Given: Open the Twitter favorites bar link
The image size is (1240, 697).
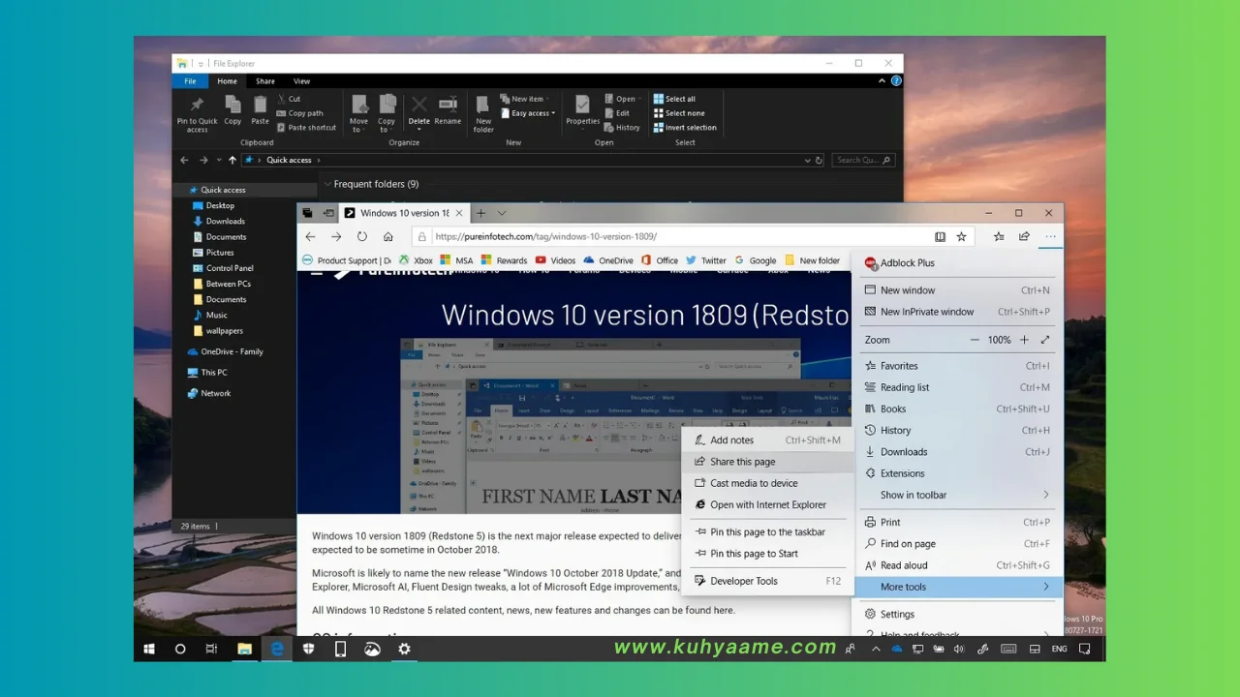Looking at the screenshot, I should pyautogui.click(x=706, y=260).
